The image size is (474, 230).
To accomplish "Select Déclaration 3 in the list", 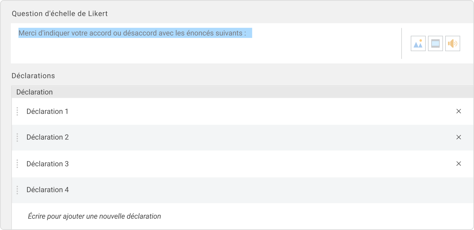I will (47, 164).
